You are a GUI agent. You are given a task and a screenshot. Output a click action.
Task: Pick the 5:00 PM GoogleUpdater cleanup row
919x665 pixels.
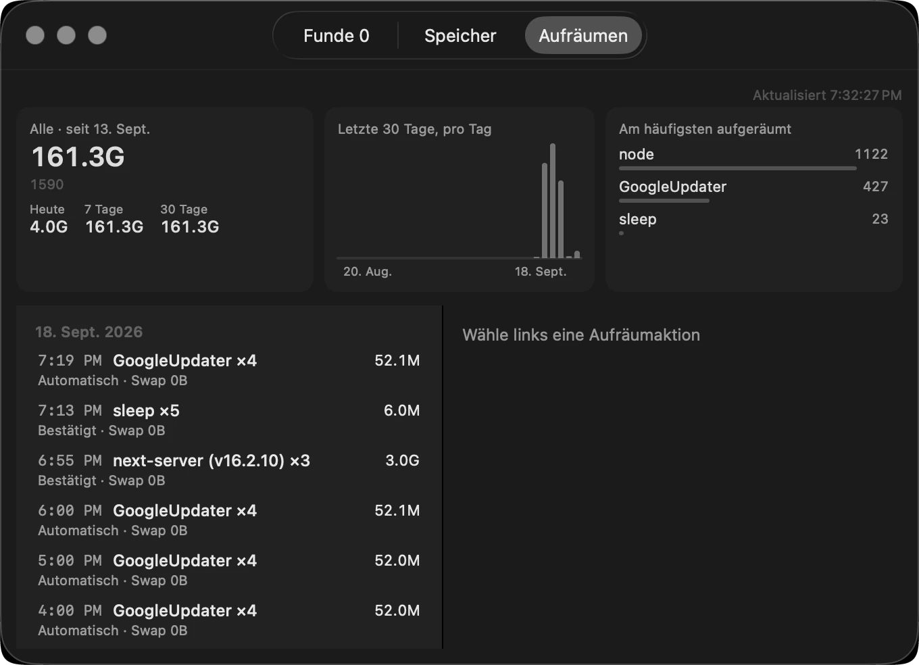tap(228, 570)
